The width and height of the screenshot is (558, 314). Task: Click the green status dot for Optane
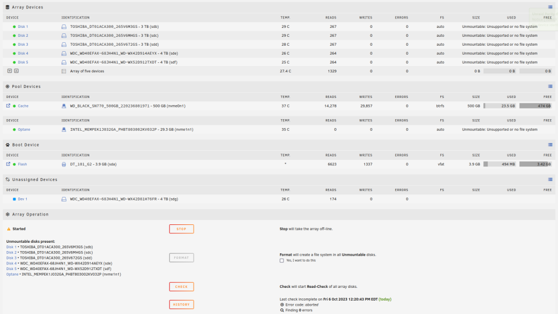(15, 130)
